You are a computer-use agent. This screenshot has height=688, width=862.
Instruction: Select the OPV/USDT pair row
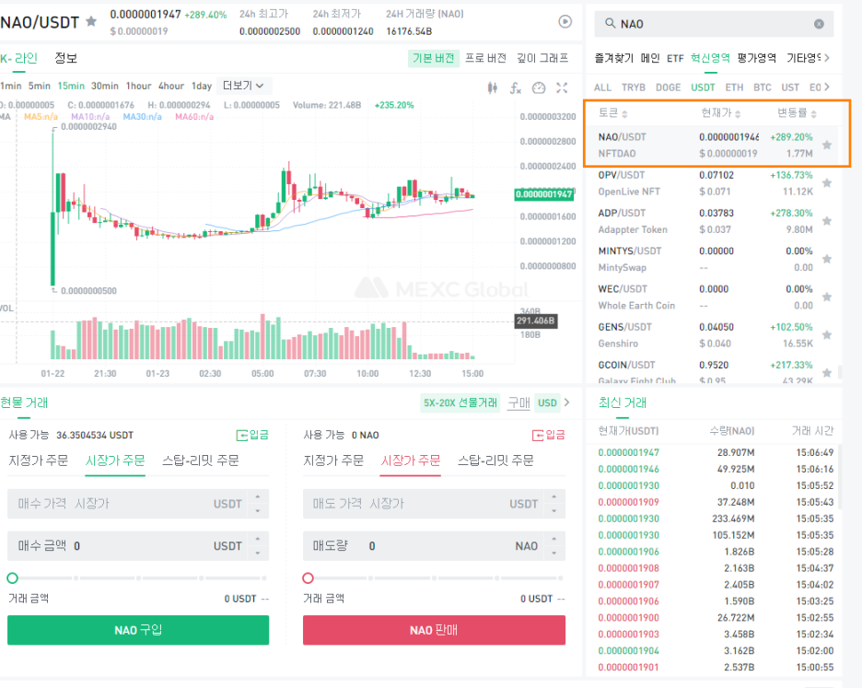[711, 183]
